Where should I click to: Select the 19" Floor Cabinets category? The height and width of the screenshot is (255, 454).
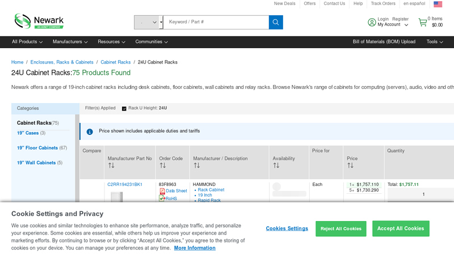tap(37, 148)
